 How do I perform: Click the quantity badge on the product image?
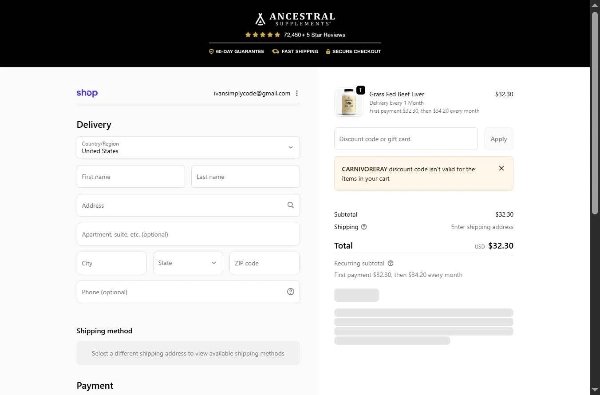(361, 90)
